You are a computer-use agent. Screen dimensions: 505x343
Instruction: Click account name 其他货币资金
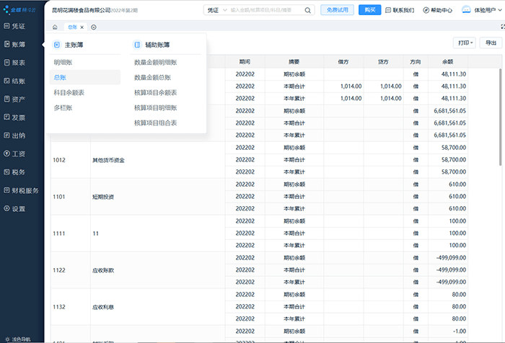[108, 160]
